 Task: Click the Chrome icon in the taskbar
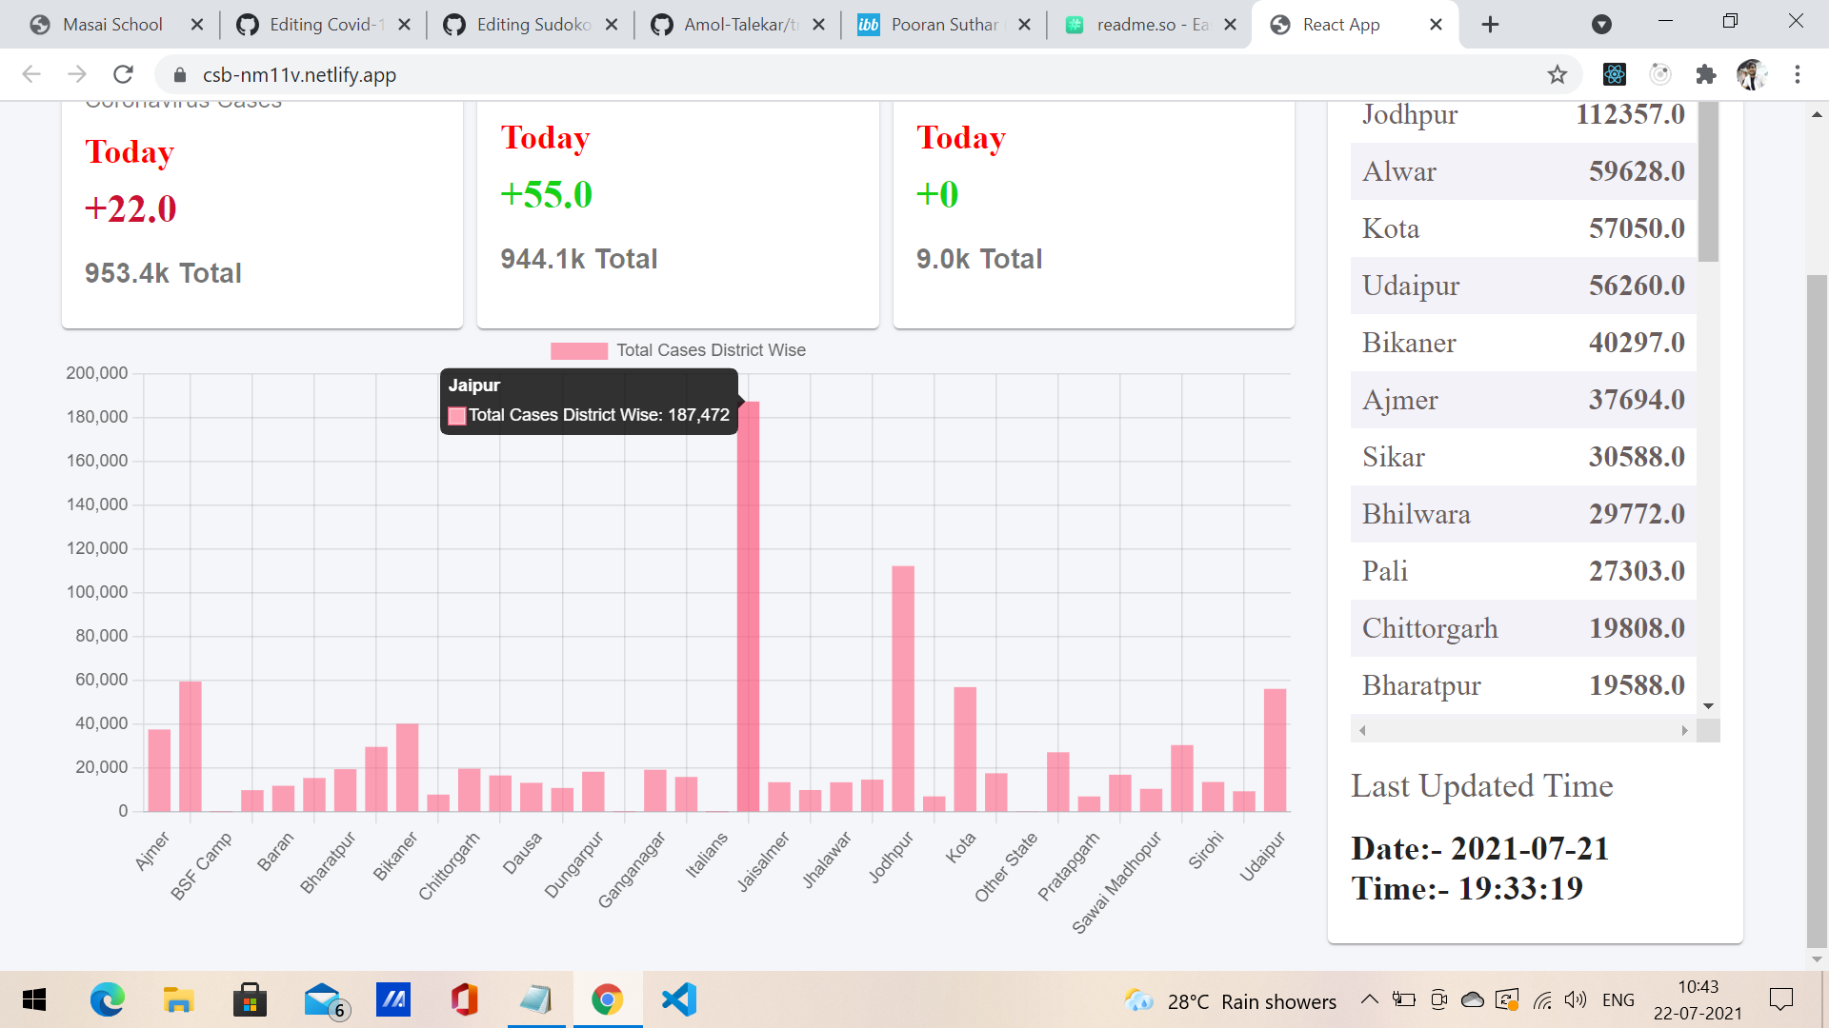click(607, 999)
